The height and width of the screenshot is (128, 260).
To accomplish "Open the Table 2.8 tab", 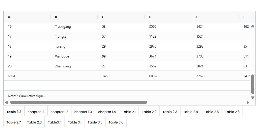I will tap(34, 122).
